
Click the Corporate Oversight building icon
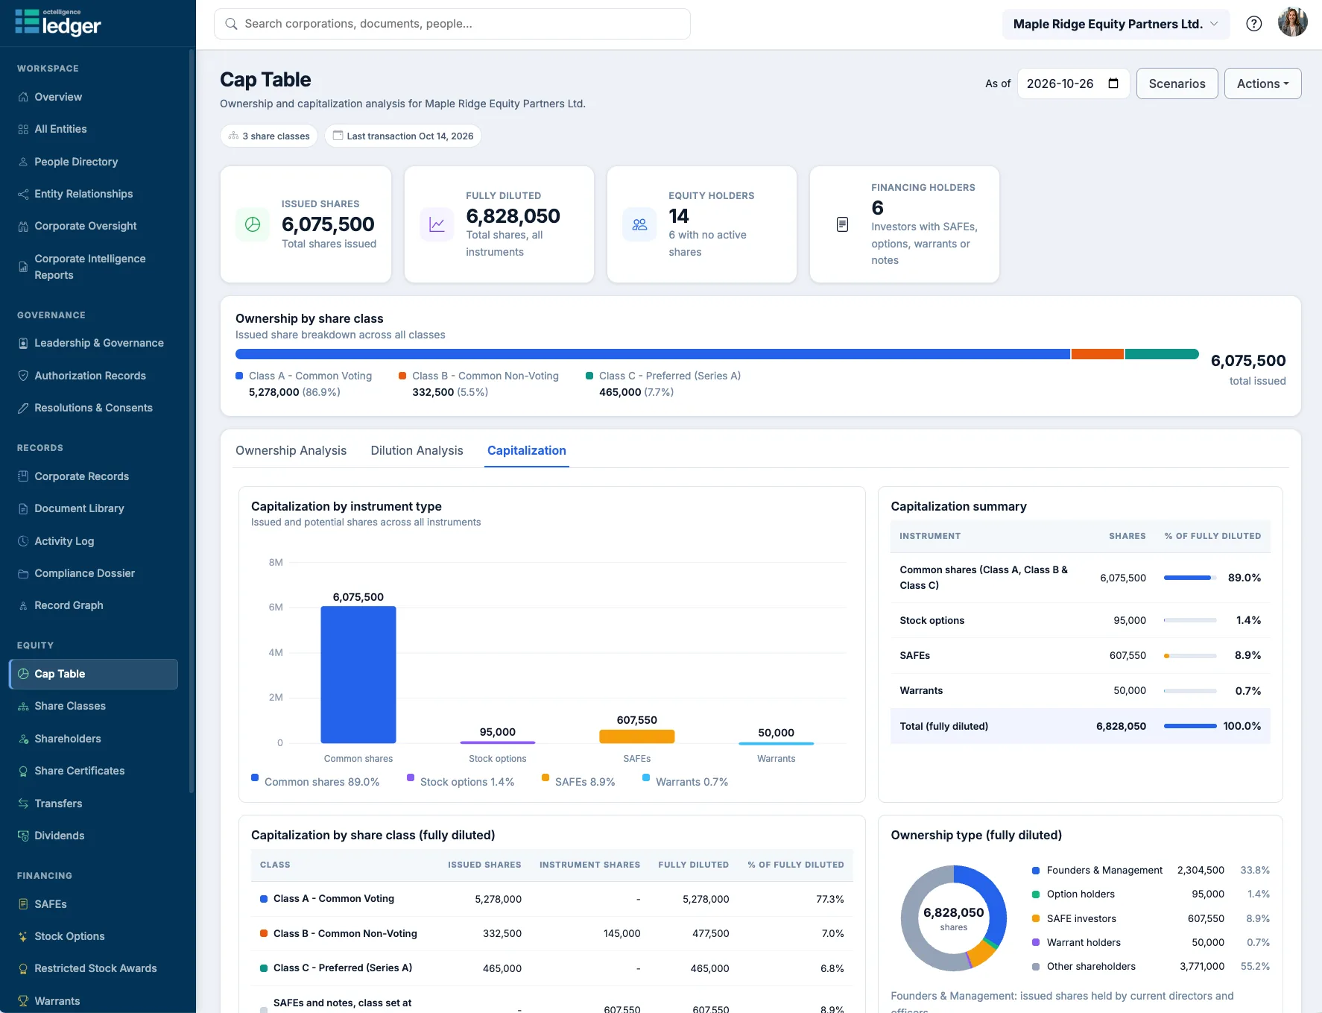23,226
